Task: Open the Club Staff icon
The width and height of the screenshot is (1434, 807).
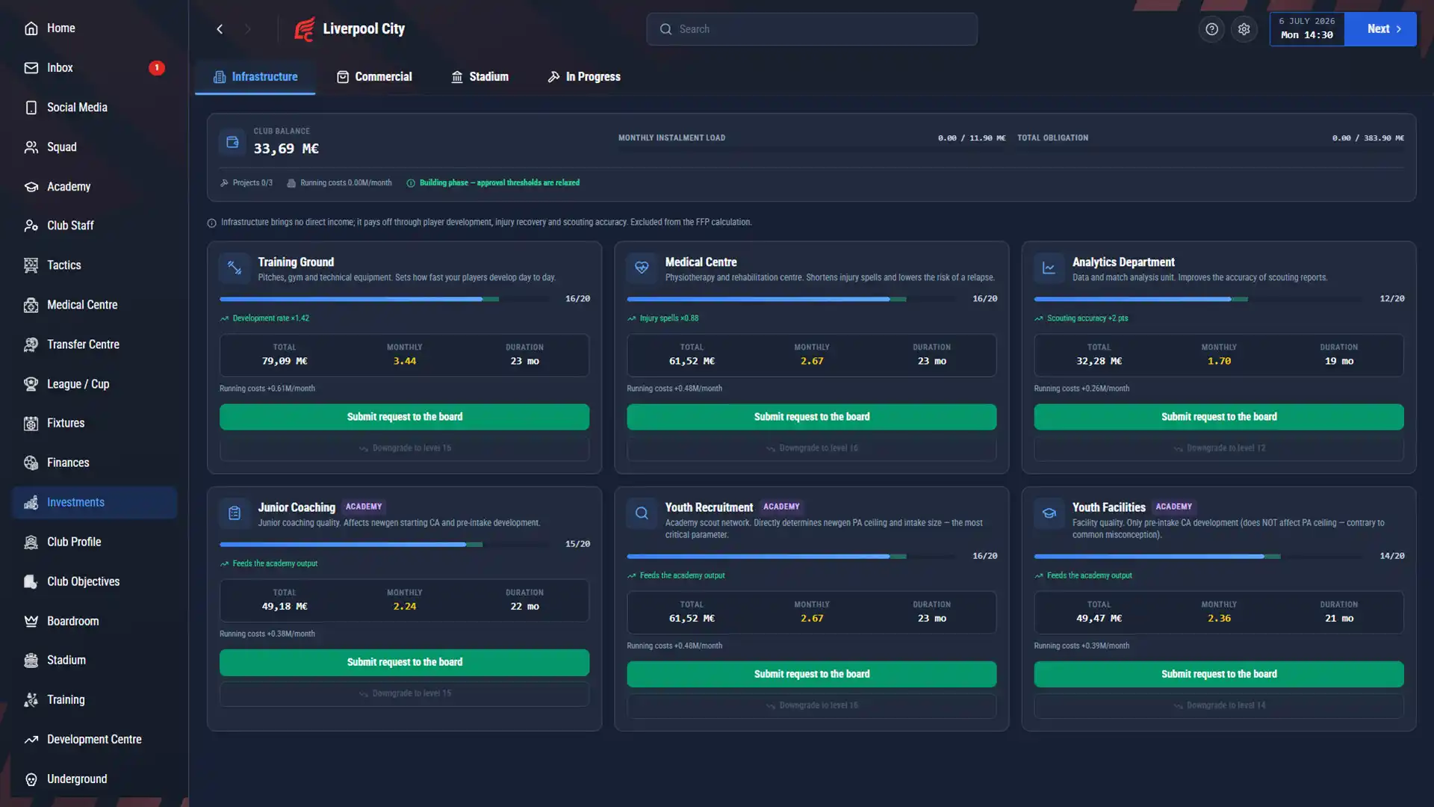Action: pos(31,226)
